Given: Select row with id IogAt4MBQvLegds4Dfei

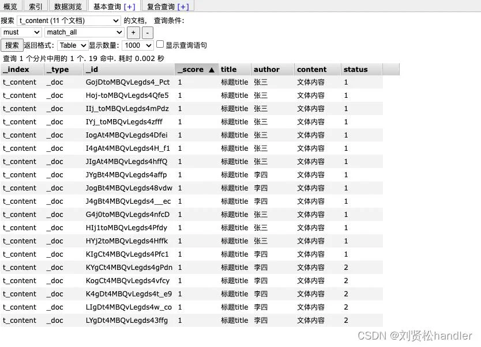Looking at the screenshot, I should (x=191, y=135).
